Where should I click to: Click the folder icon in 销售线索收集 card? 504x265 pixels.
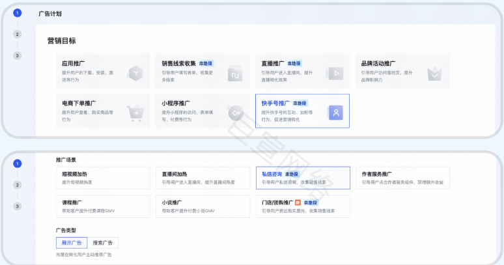[235, 74]
